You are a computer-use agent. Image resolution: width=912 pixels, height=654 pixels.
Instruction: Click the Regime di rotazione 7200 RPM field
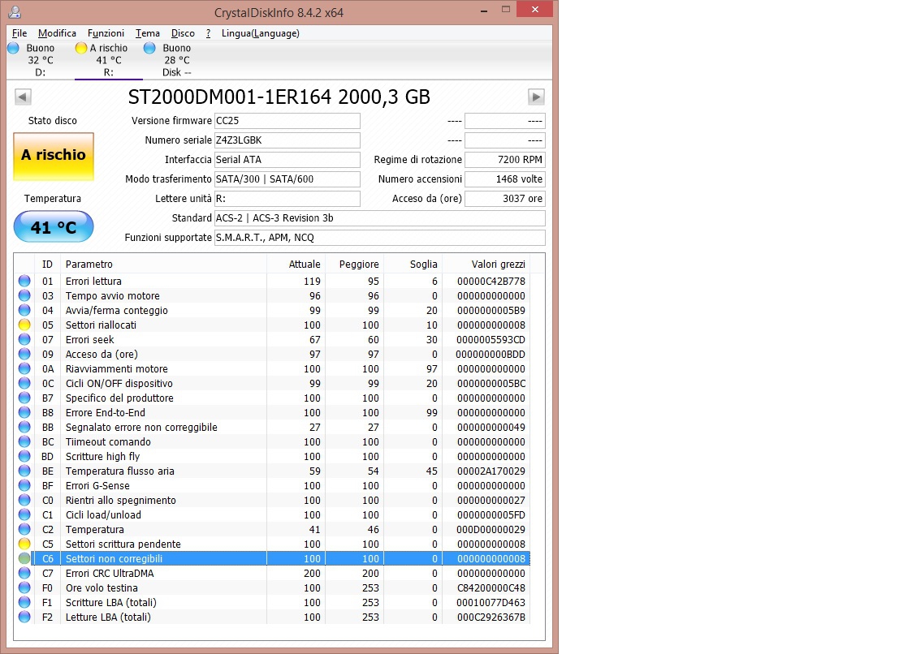pyautogui.click(x=505, y=160)
